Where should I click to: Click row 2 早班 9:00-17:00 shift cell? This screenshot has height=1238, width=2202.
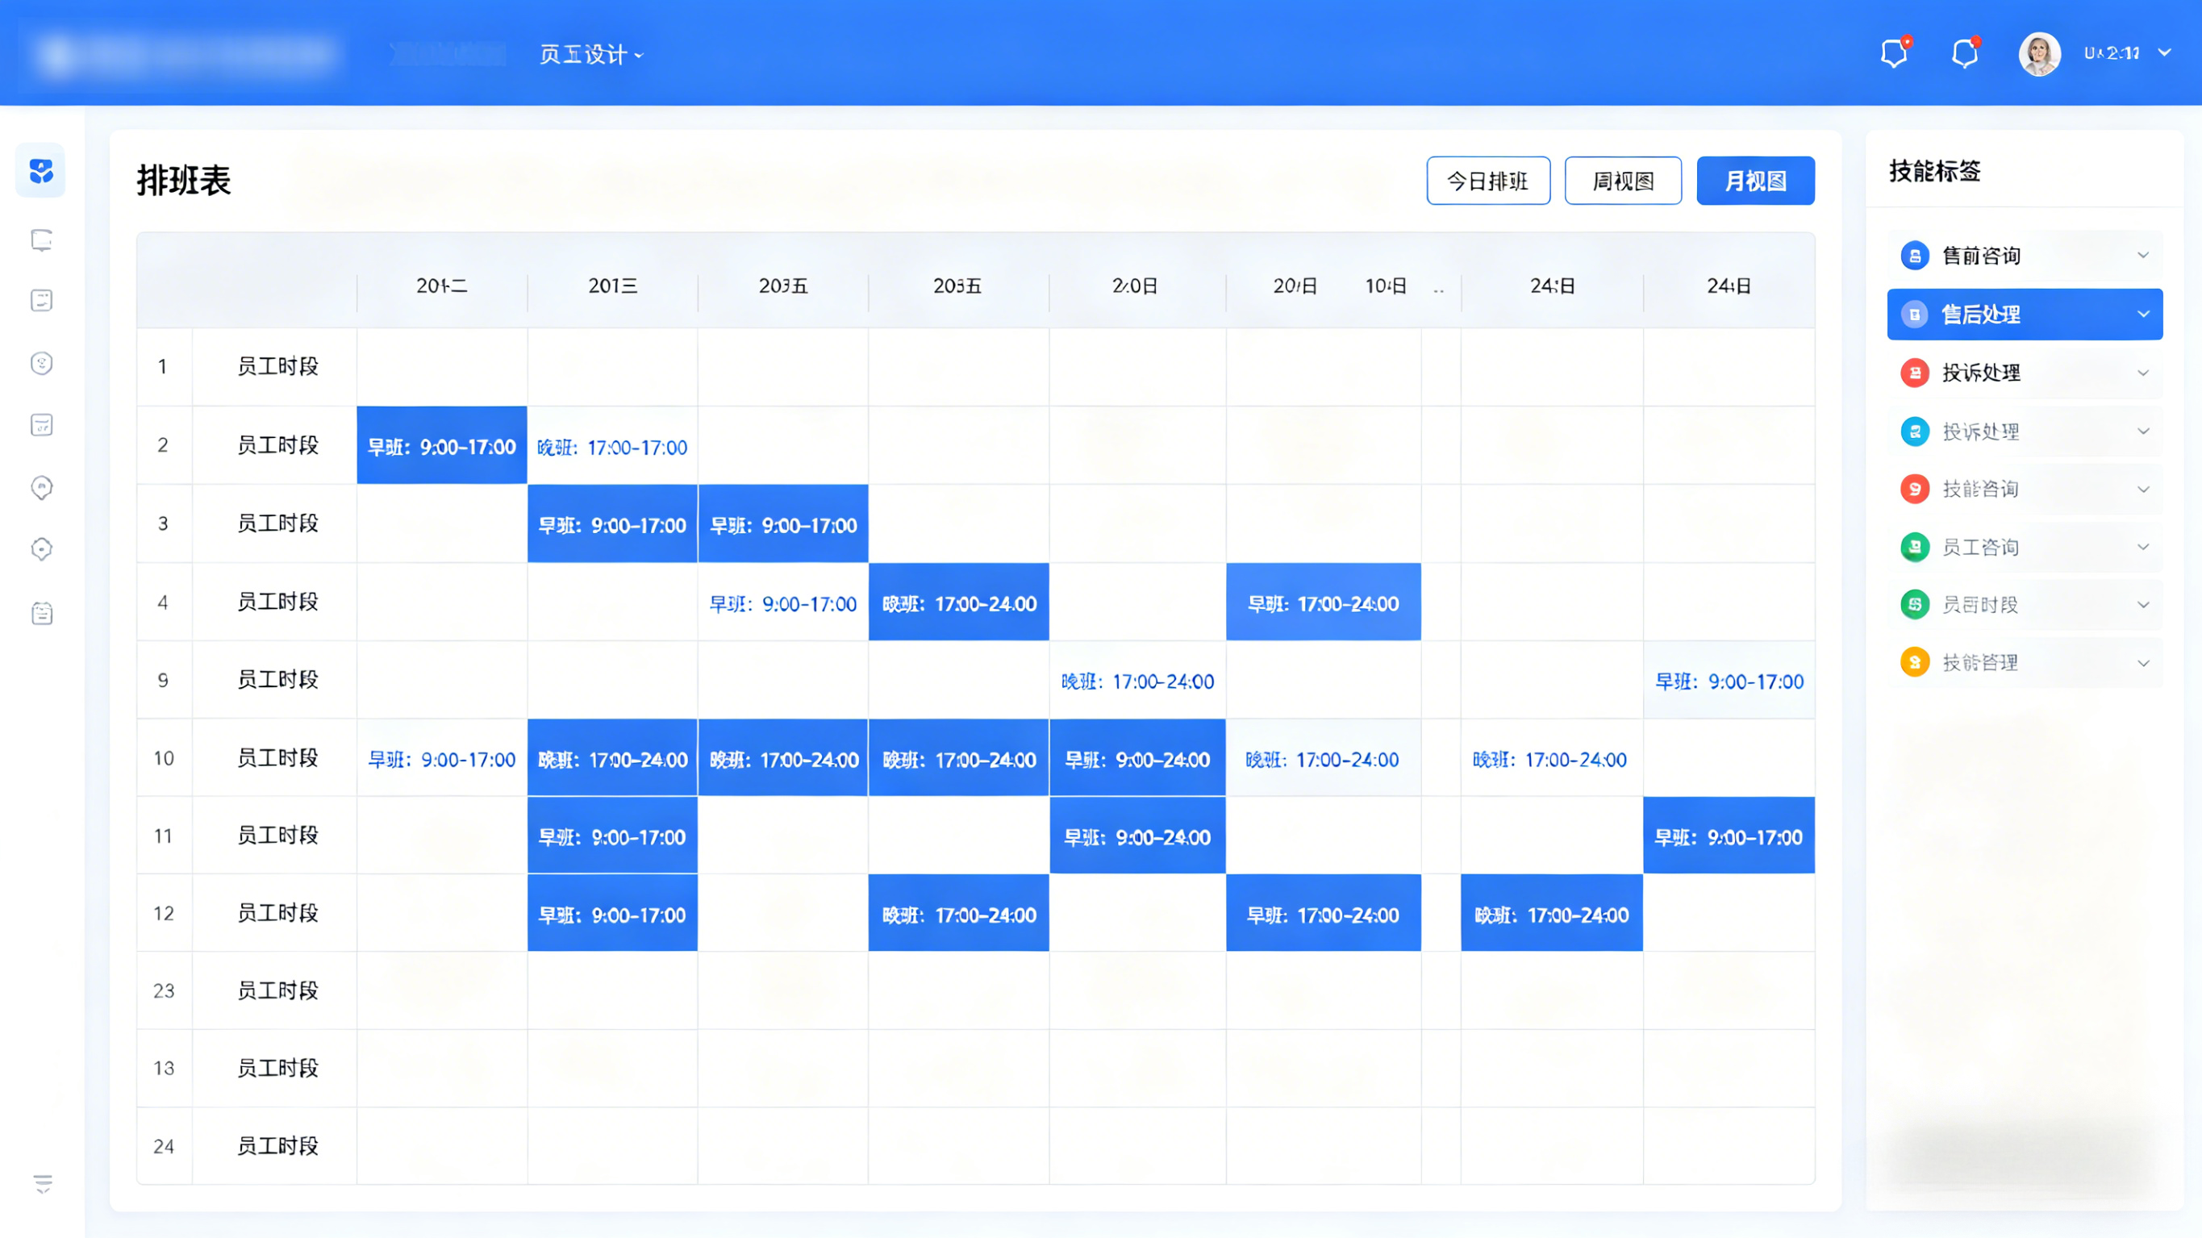point(441,446)
